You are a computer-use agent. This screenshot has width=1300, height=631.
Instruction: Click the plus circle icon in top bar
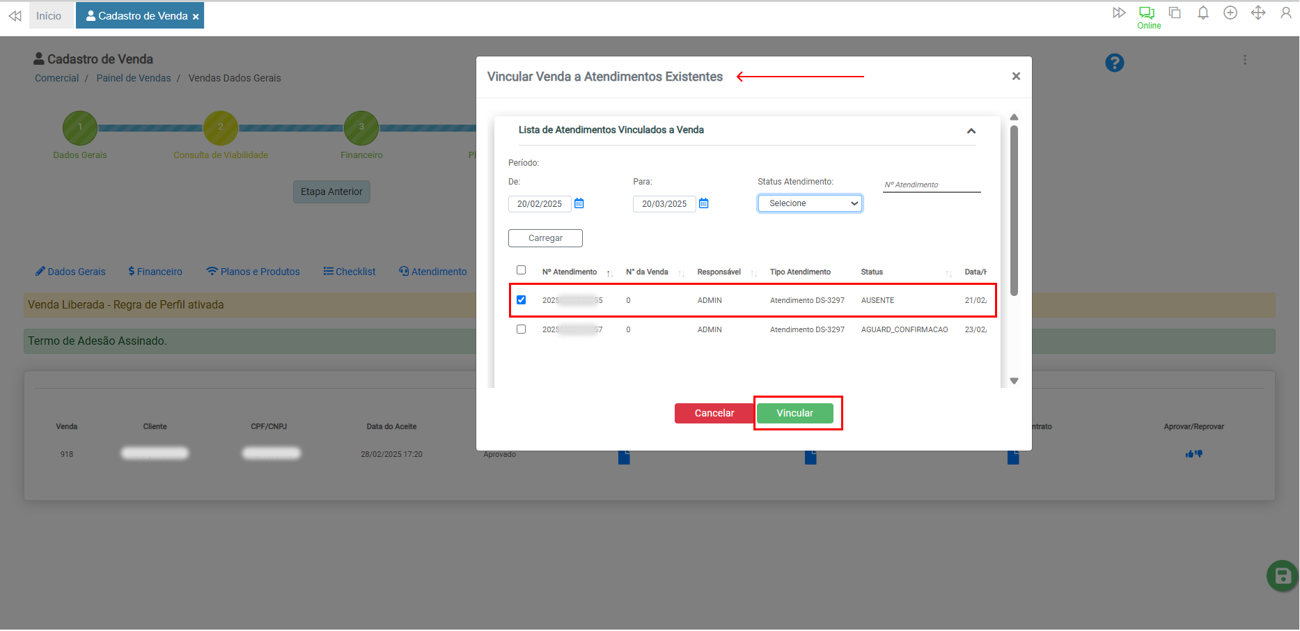[x=1230, y=13]
